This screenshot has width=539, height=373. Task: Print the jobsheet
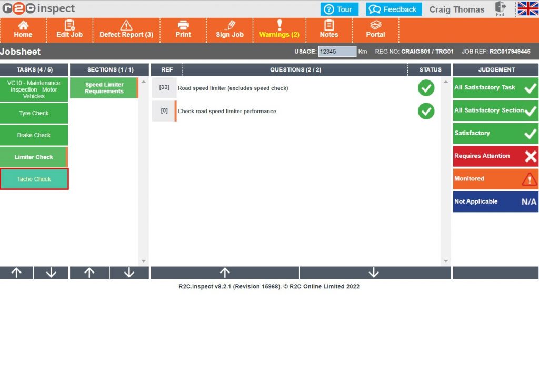[x=183, y=30]
